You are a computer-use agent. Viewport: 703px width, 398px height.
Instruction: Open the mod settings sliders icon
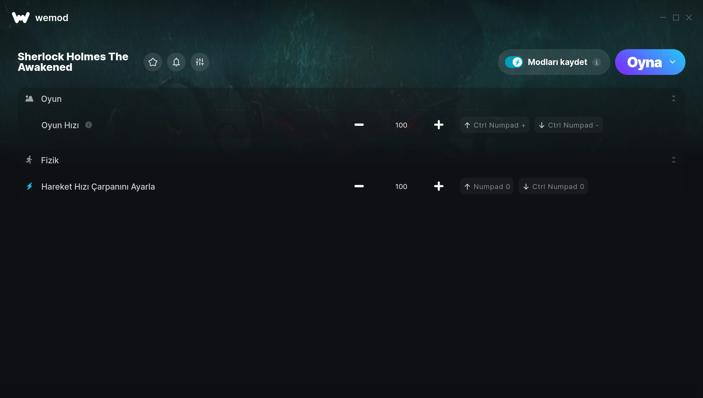(x=200, y=62)
